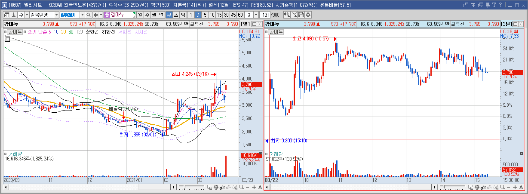This screenshot has width=528, height=194.
Task: Select the 틱 (tick) period button
Action: tap(183, 15)
